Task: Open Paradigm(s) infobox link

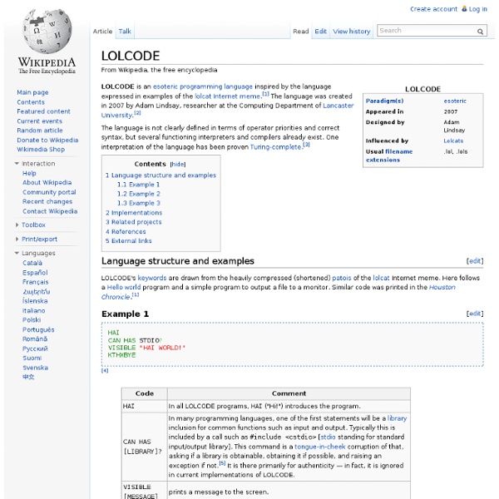Action: tap(384, 101)
